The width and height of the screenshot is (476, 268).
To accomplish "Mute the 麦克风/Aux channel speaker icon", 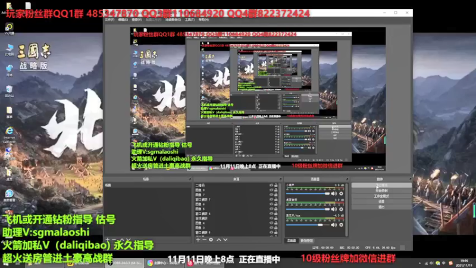I will (x=334, y=225).
